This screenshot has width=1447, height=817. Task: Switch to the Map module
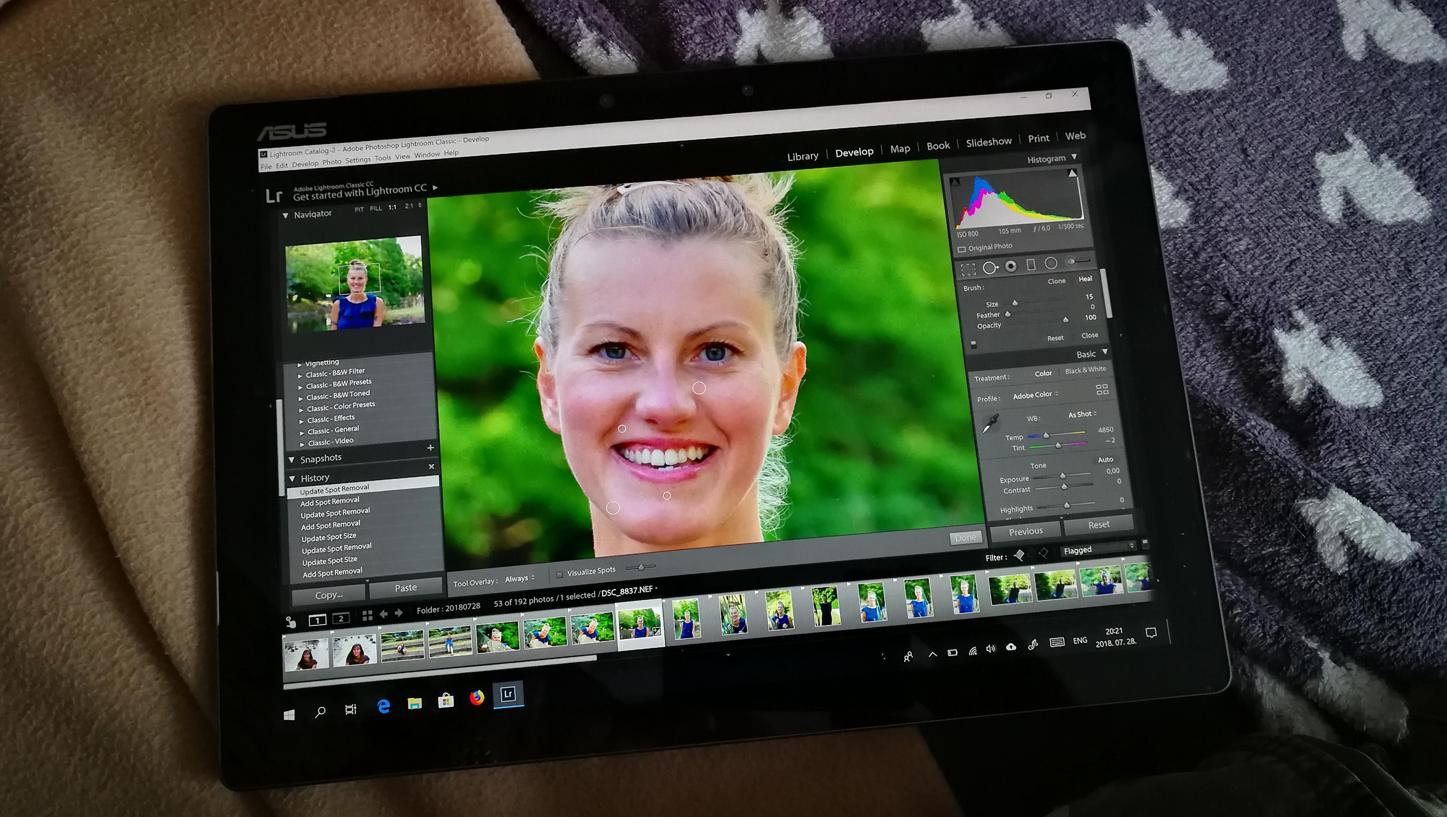tap(900, 149)
